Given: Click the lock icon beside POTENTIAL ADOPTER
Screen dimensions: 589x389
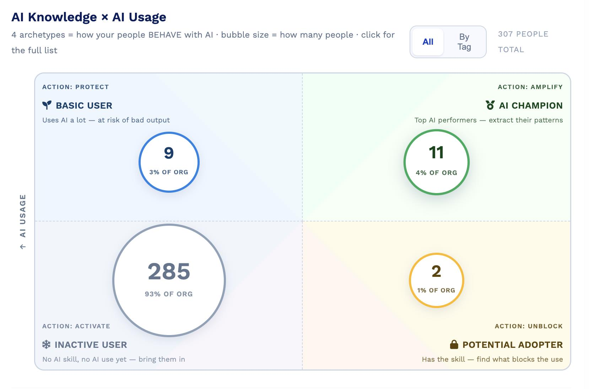Looking at the screenshot, I should [454, 344].
